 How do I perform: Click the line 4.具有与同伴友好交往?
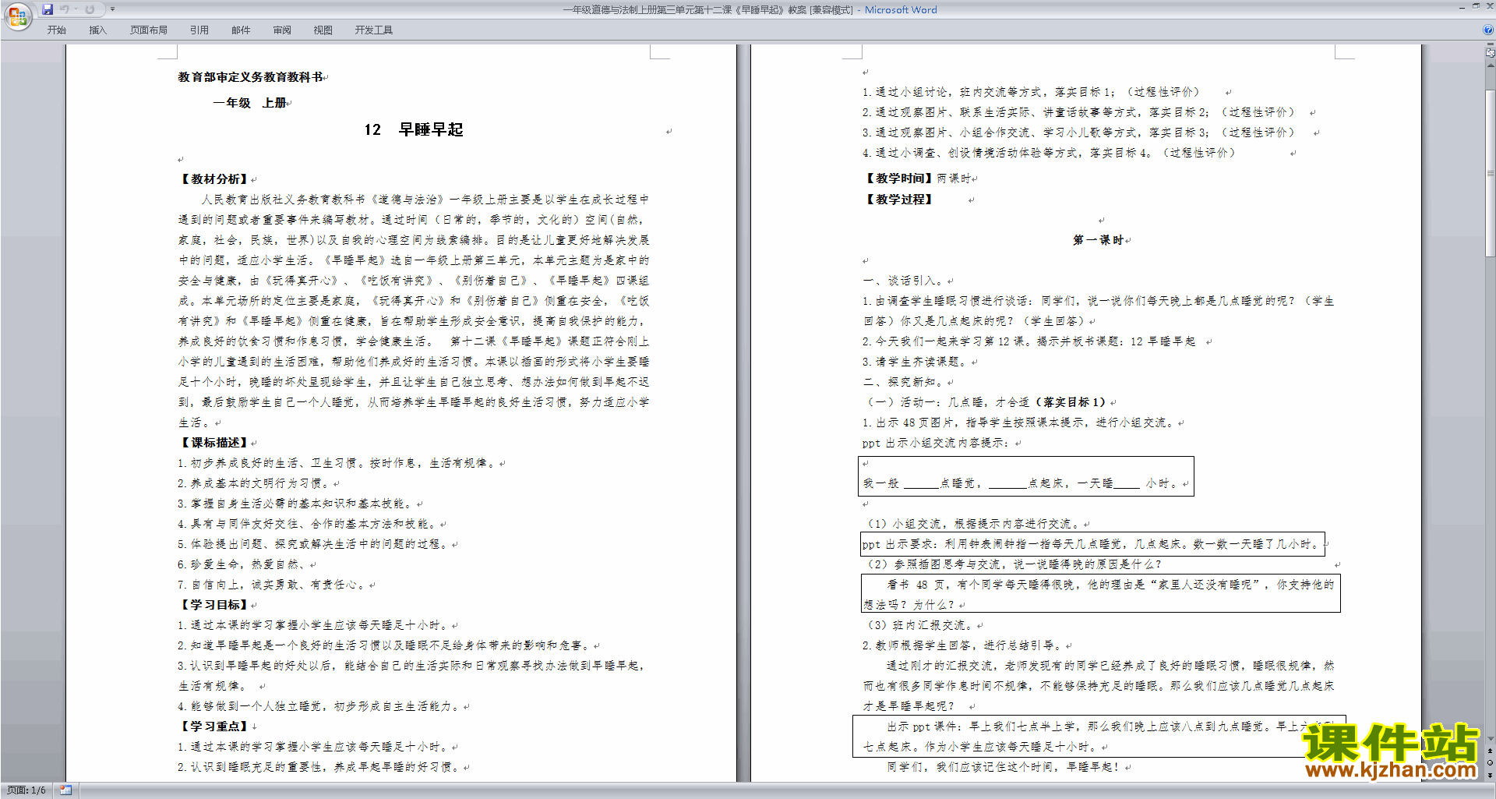click(x=308, y=524)
